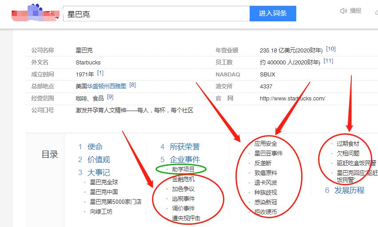This screenshot has width=378, height=227.
Task: Open the 驱赶吃盒饭民警 subsection
Action: pos(357,163)
